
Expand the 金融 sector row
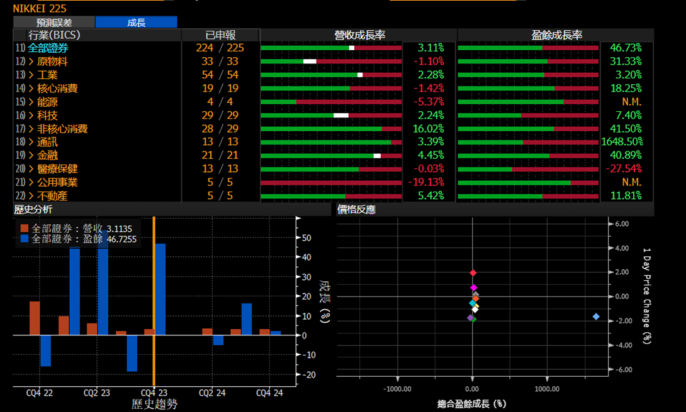pos(31,155)
